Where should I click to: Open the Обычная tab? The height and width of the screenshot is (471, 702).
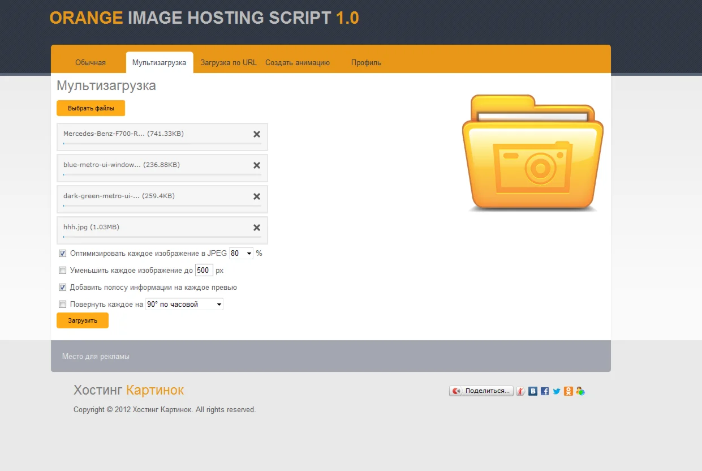pyautogui.click(x=91, y=63)
